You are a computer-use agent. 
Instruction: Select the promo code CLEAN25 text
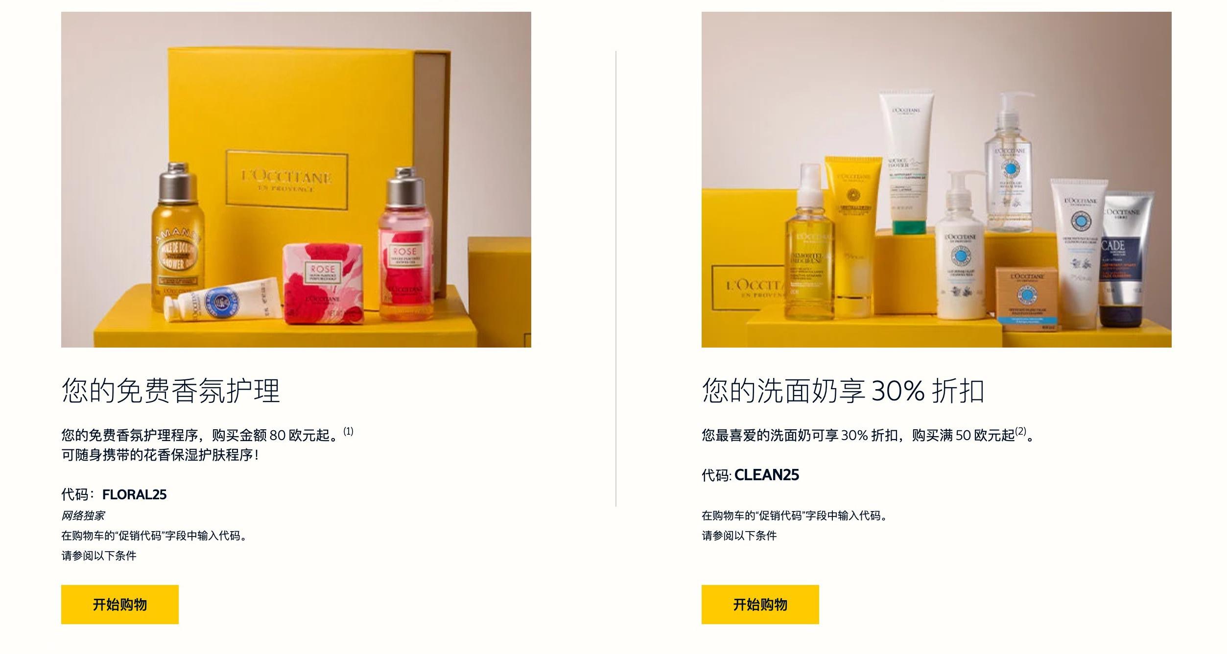coord(767,475)
